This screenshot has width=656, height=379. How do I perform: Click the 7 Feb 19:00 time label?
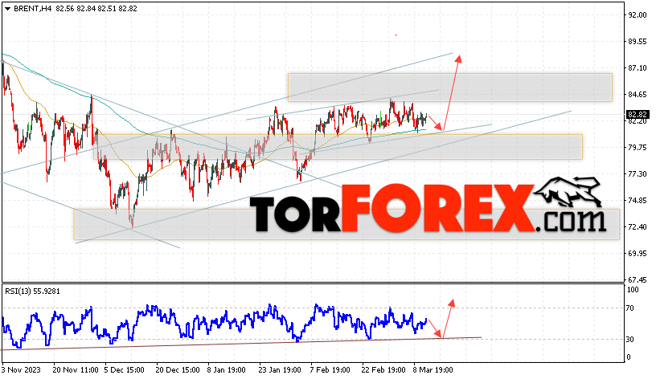click(x=330, y=370)
